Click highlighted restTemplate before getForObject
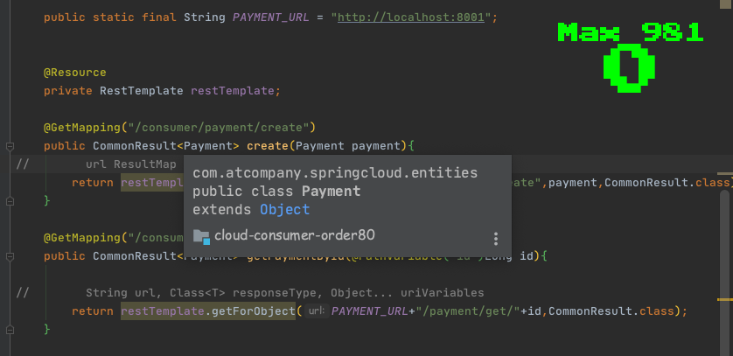 pyautogui.click(x=163, y=311)
